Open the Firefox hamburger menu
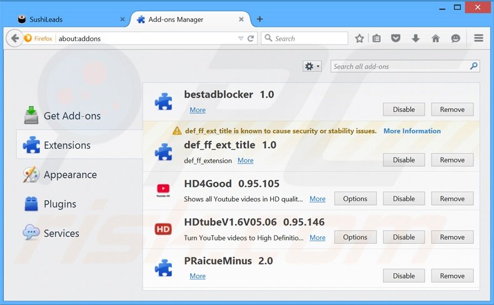Viewport: 494px width, 305px height. pos(478,38)
